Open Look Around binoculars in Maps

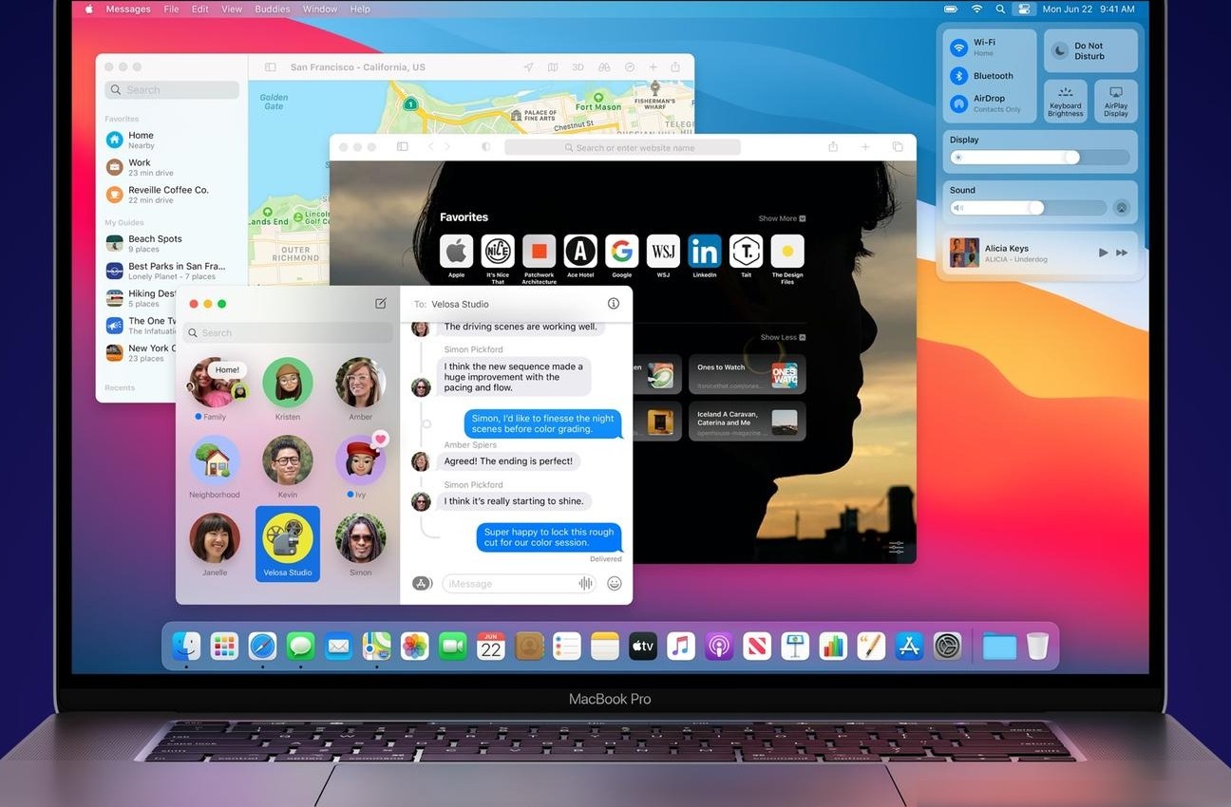[x=603, y=67]
